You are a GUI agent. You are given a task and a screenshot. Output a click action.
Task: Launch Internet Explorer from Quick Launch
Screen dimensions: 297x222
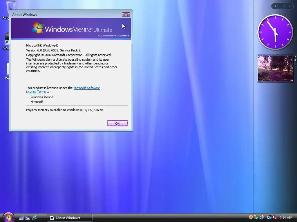(x=35, y=218)
